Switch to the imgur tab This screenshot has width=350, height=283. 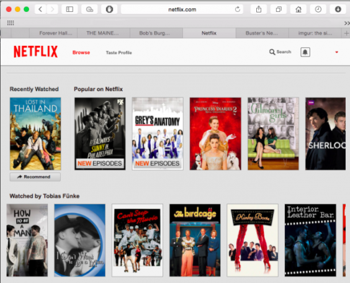click(315, 34)
